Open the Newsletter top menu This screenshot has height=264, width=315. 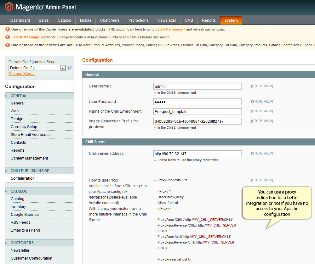(x=167, y=20)
